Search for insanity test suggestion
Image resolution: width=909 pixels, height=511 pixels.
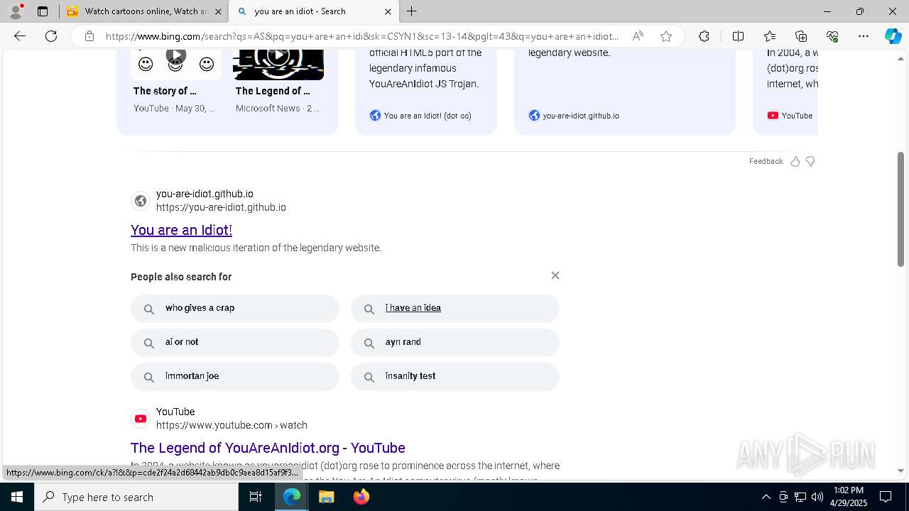click(455, 377)
